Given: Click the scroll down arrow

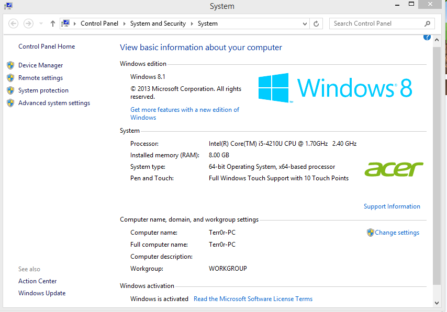Looking at the screenshot, I should [437, 303].
